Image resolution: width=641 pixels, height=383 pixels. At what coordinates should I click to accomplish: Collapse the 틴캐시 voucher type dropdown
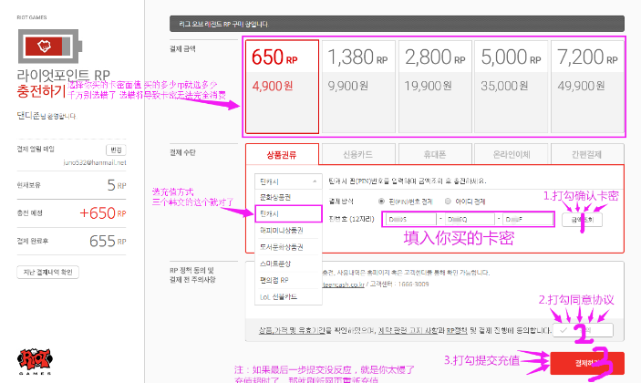tap(288, 181)
